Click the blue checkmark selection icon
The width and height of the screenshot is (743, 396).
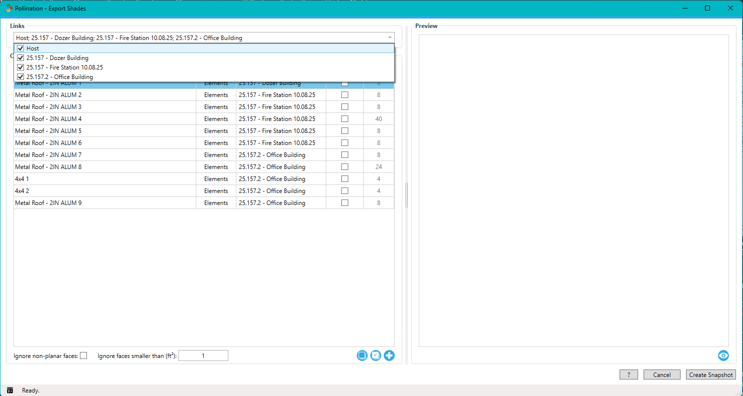(x=376, y=355)
